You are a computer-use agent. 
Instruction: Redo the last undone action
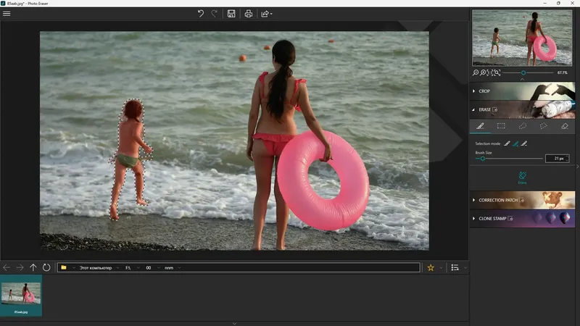click(x=214, y=14)
